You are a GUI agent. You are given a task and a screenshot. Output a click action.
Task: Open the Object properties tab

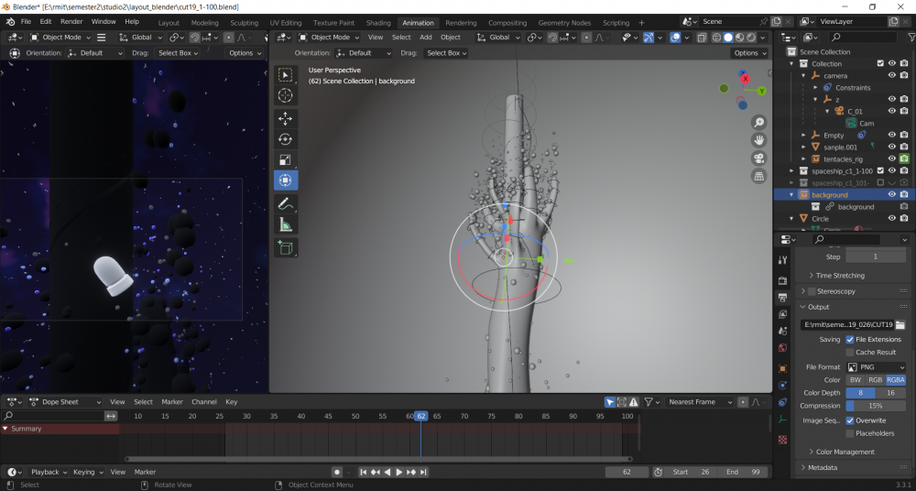pyautogui.click(x=783, y=369)
